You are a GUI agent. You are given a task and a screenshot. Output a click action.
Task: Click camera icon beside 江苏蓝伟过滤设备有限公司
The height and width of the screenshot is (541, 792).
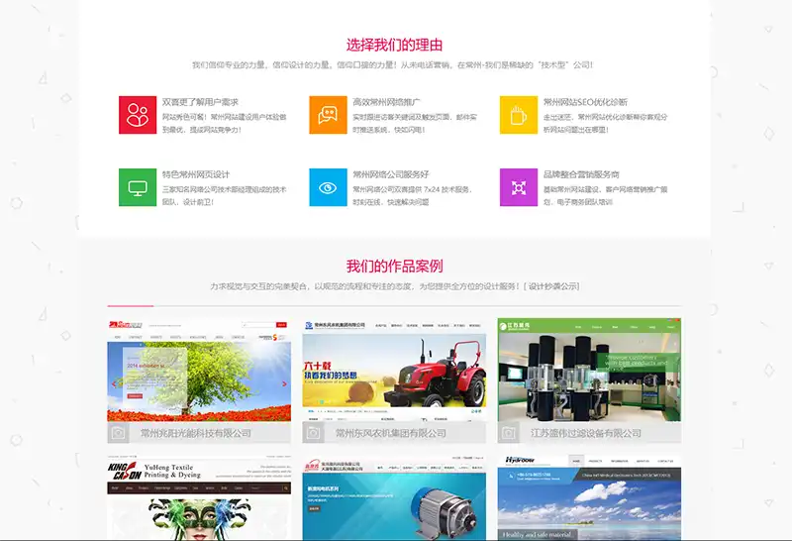tap(510, 433)
